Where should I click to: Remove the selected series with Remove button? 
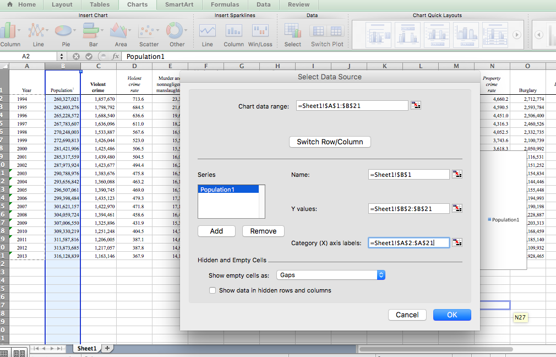tap(263, 231)
